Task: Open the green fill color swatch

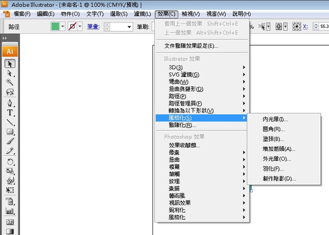Action: click(x=55, y=27)
